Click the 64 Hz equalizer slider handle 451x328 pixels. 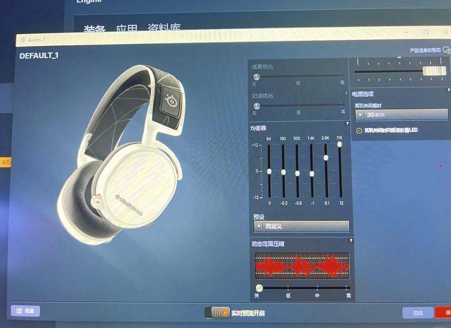pos(270,171)
